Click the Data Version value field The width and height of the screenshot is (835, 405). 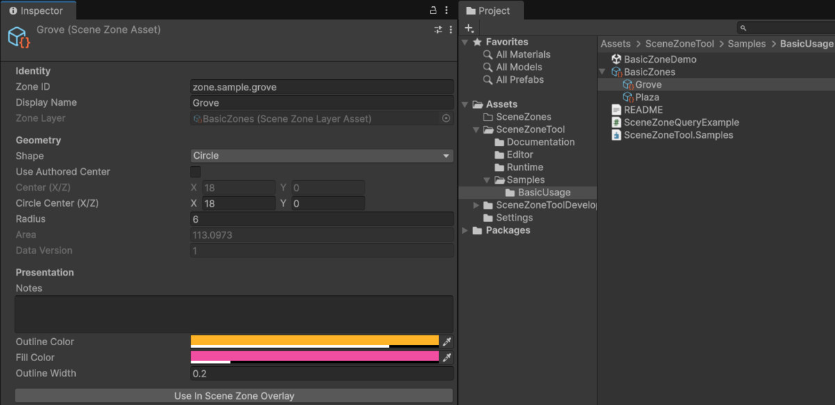[322, 251]
